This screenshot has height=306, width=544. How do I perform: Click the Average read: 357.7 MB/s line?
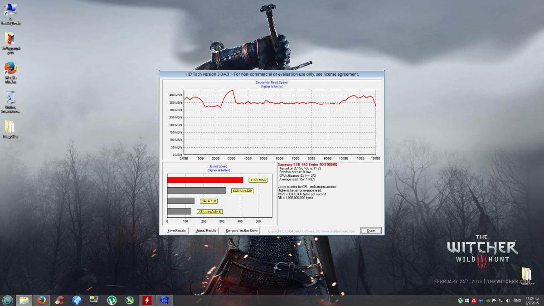[298, 179]
